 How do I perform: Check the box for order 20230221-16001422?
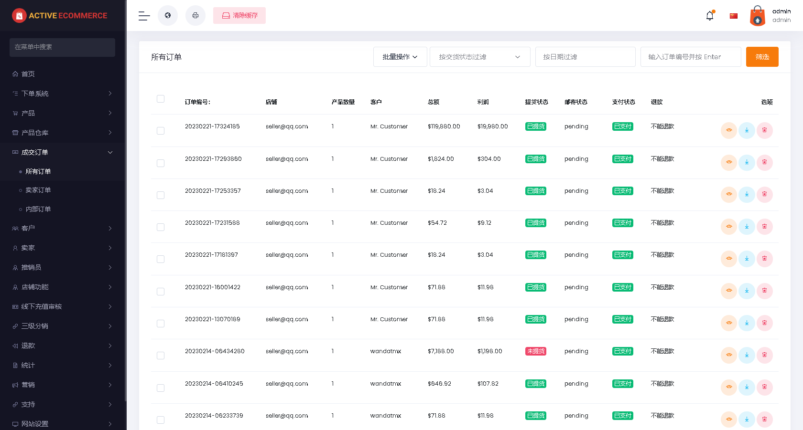161,292
